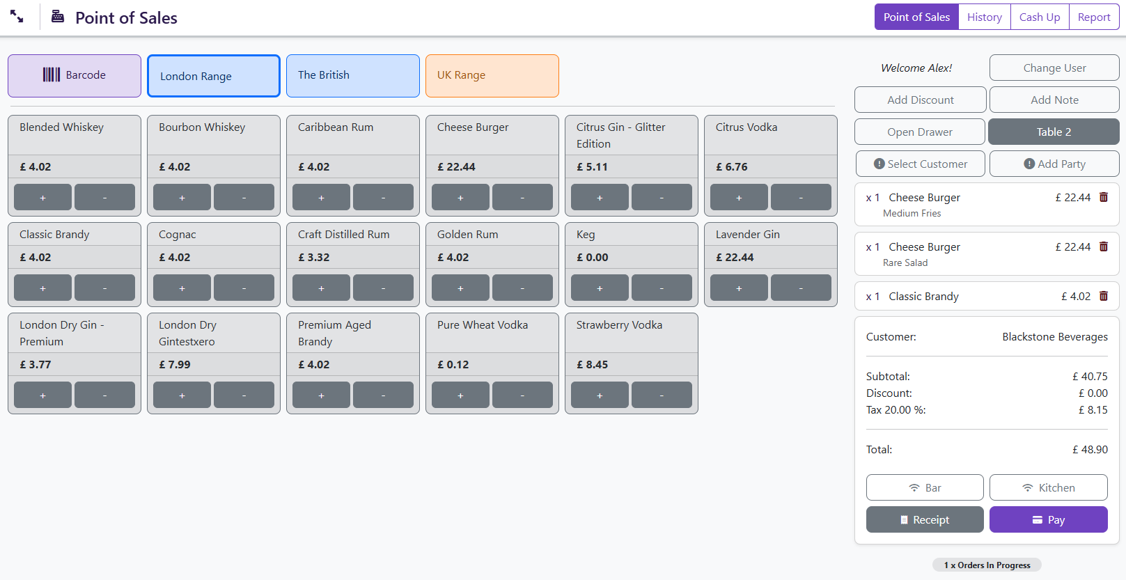
Task: Add one Strawberry Vodka to order
Action: click(x=599, y=395)
